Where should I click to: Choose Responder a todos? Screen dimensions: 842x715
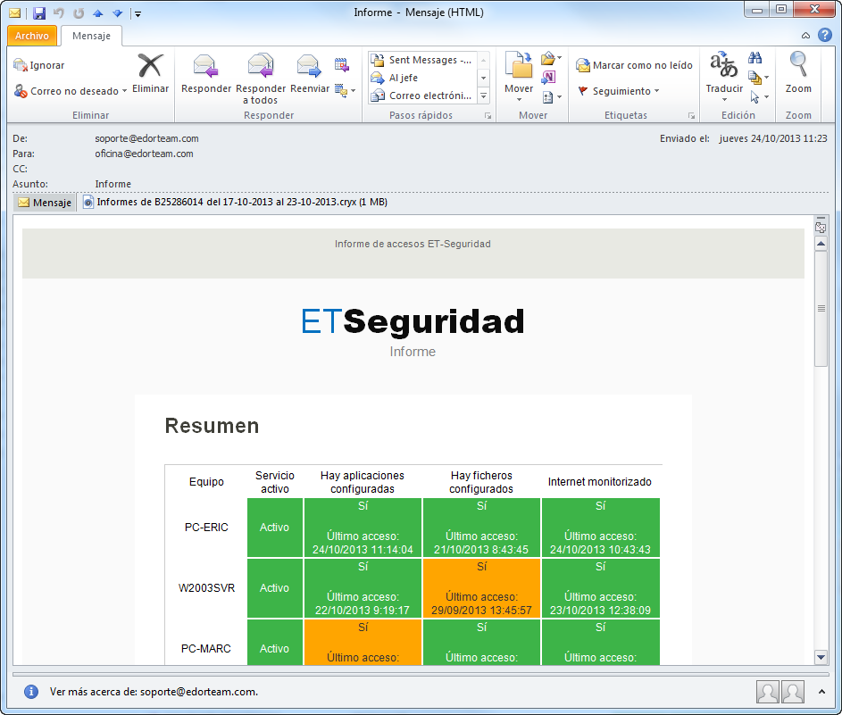(x=261, y=79)
